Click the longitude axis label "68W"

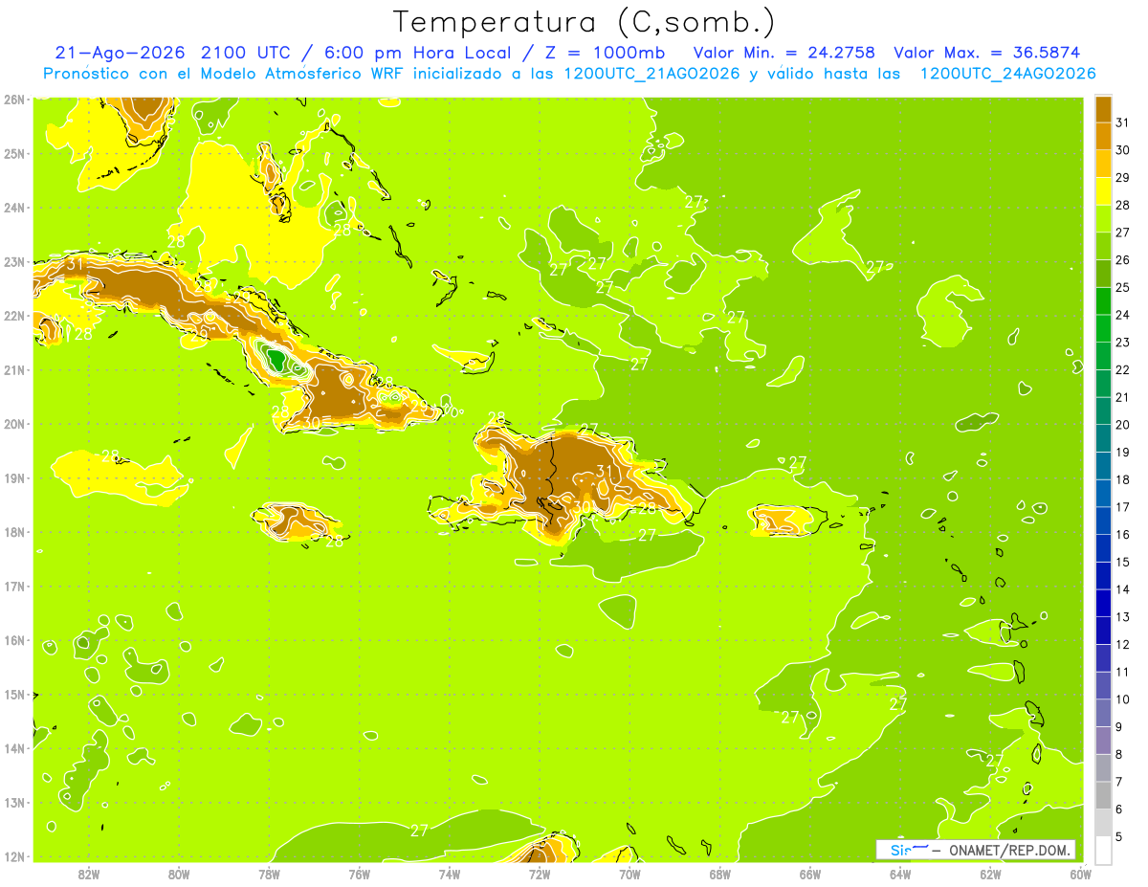click(x=719, y=874)
